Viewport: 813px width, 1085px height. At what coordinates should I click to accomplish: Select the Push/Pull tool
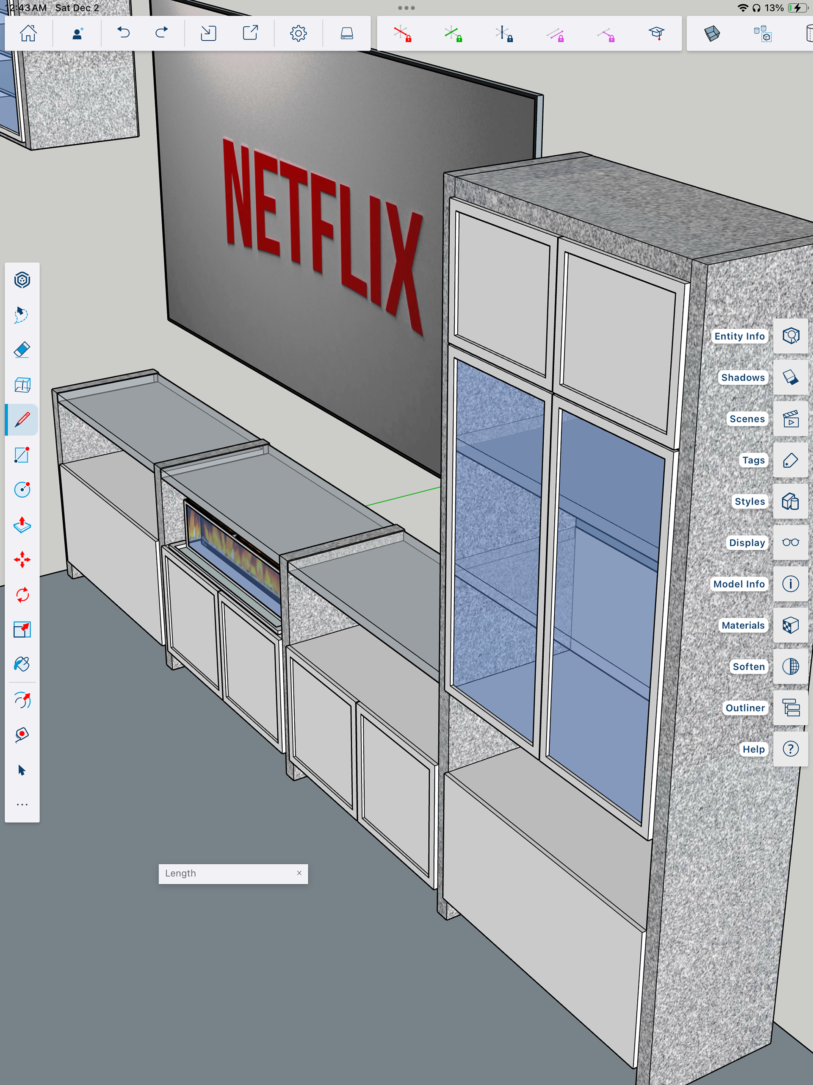22,525
